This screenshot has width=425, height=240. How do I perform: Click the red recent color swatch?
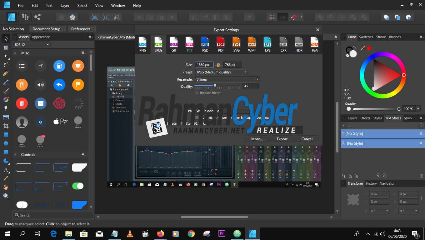369,48
